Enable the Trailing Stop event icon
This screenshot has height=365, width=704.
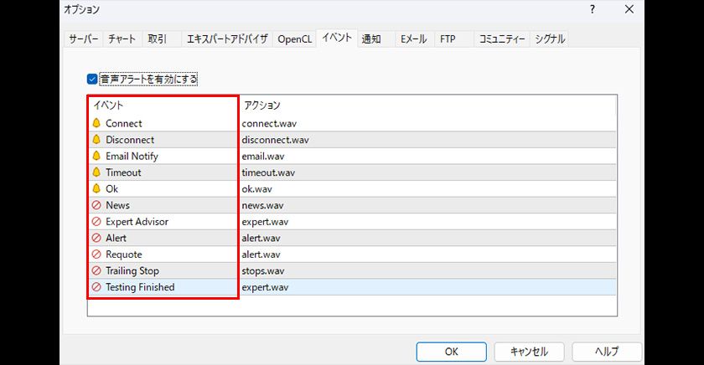click(96, 271)
